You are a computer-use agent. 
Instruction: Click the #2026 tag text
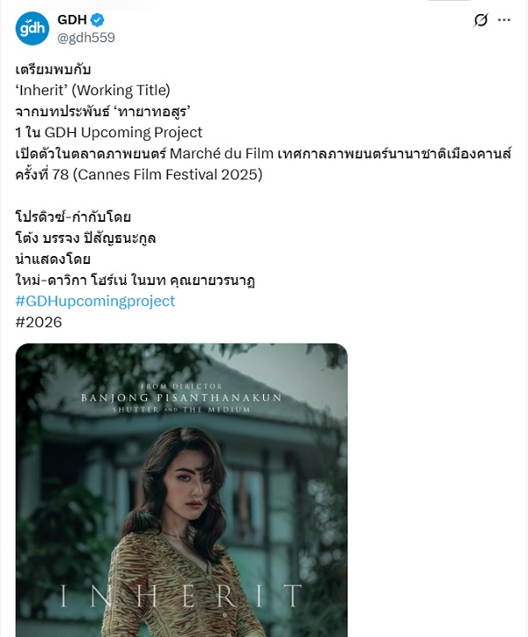[39, 322]
